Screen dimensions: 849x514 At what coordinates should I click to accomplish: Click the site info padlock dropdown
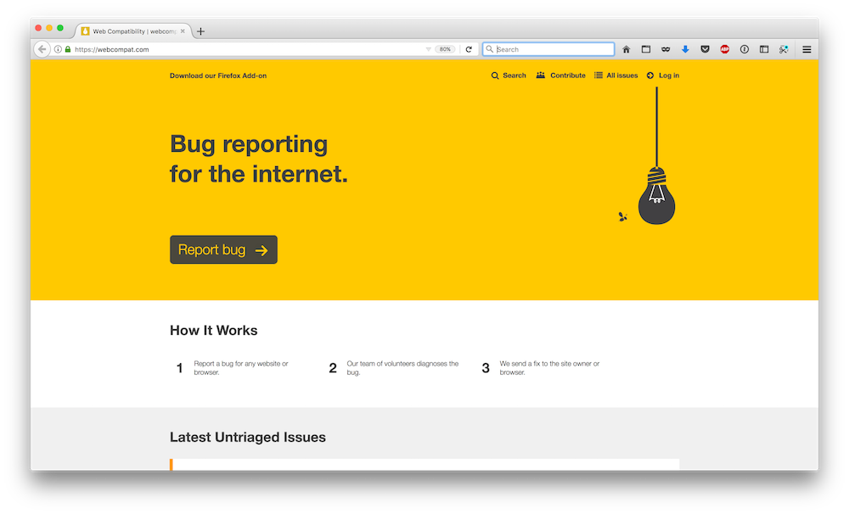pos(67,48)
